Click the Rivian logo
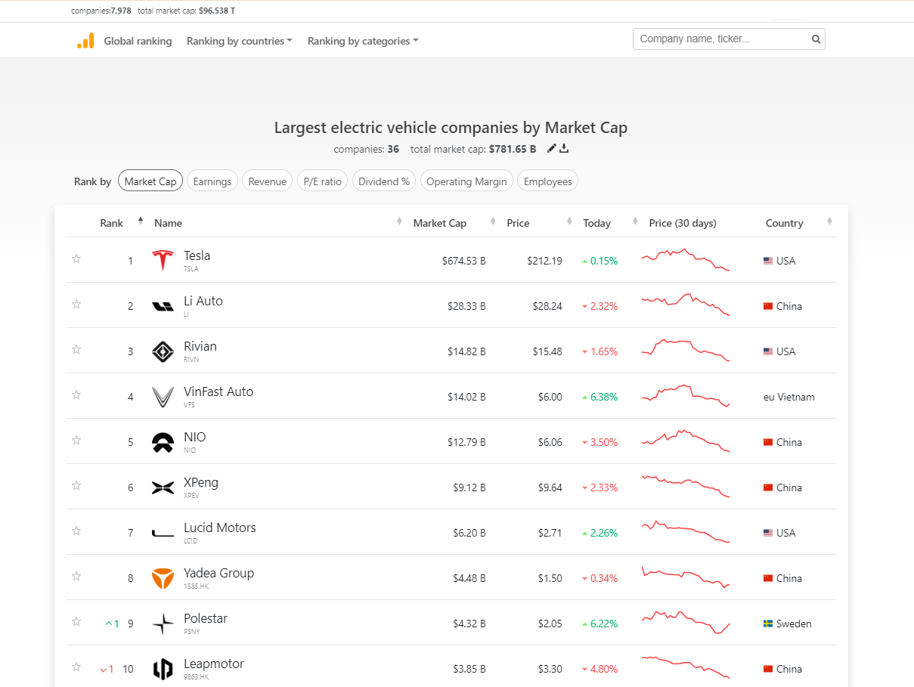Viewport: 914px width, 687px height. 163,351
